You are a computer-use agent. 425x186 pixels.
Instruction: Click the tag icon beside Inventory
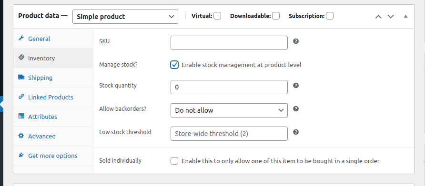point(21,58)
